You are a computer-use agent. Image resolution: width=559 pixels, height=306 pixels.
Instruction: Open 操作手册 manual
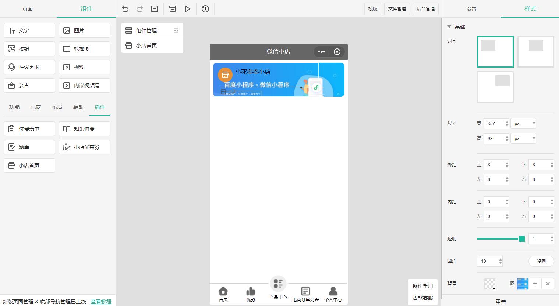point(423,286)
